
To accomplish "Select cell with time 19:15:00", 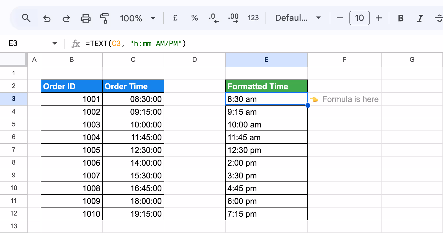I will pyautogui.click(x=133, y=214).
